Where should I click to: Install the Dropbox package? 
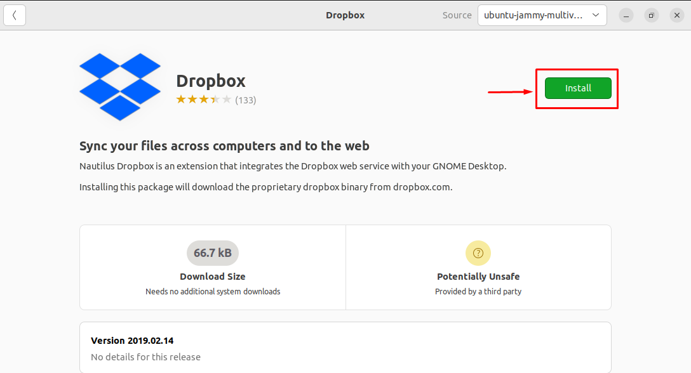577,88
